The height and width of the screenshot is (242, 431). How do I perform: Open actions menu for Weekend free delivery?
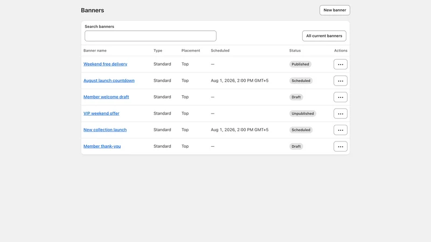[340, 64]
